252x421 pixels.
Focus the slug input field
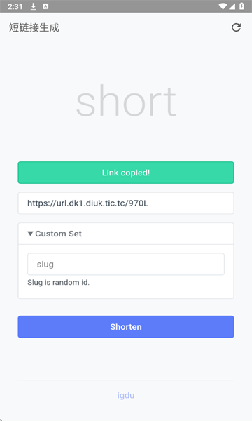point(126,265)
